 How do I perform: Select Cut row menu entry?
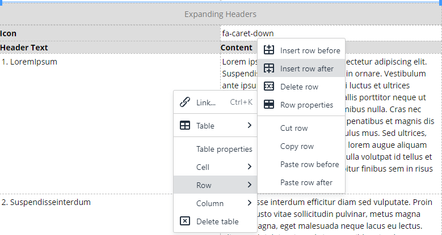(x=294, y=129)
